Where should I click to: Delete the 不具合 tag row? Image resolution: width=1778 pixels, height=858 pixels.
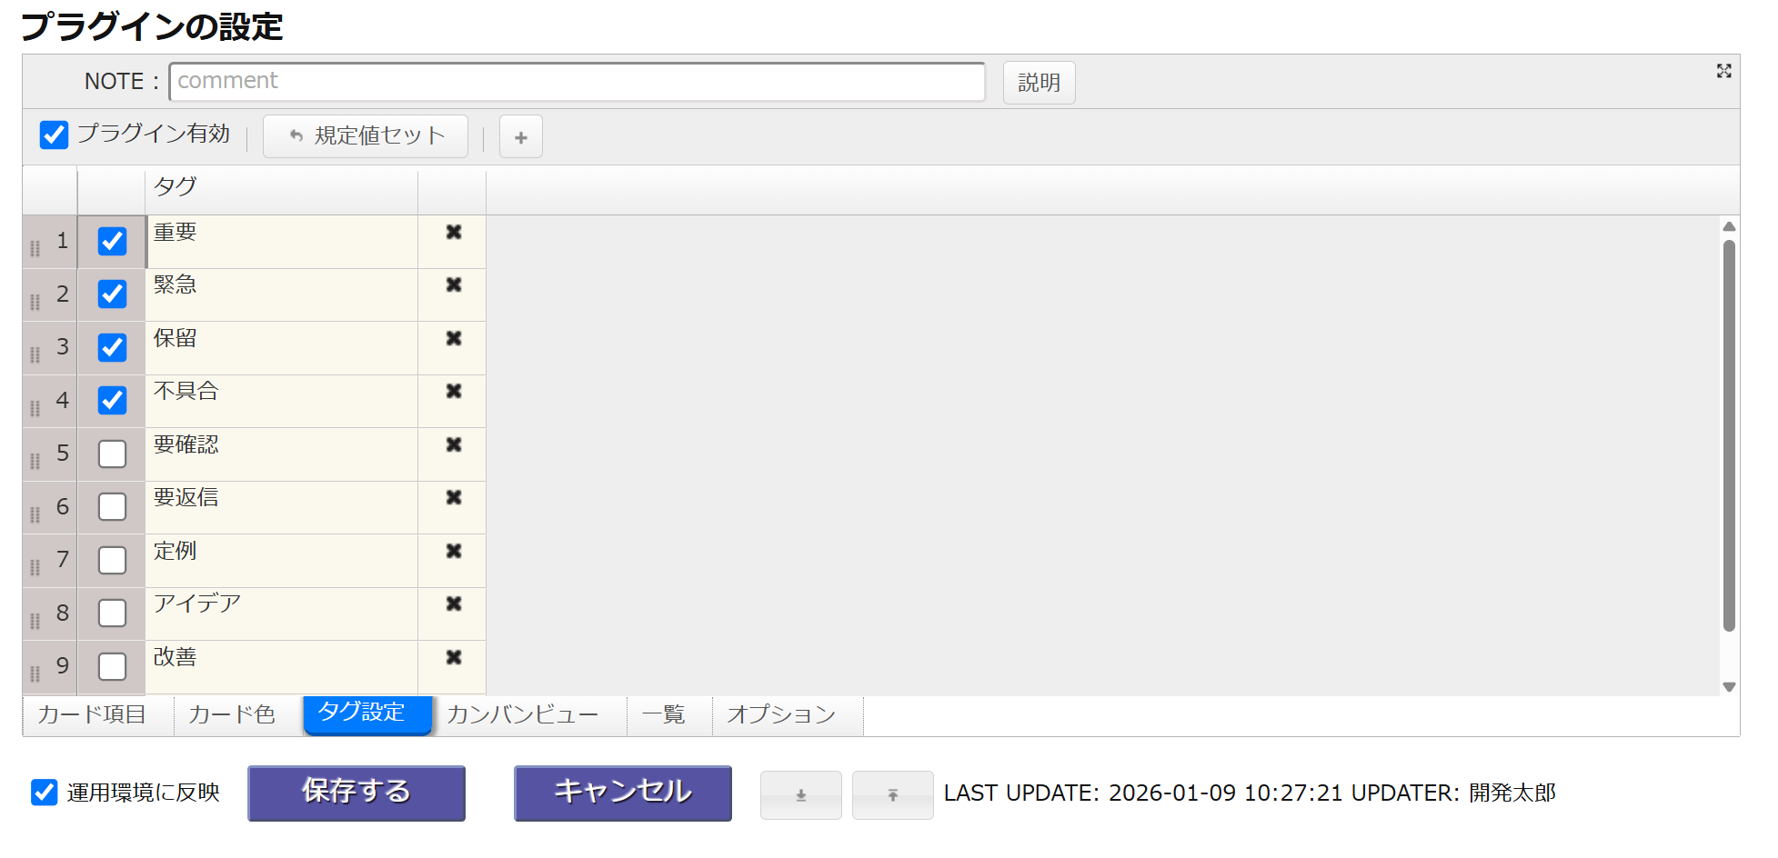click(x=454, y=392)
